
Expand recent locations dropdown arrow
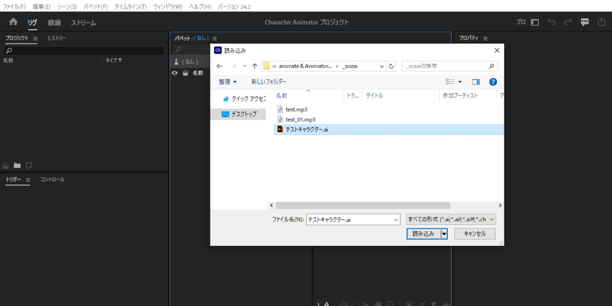tap(245, 66)
